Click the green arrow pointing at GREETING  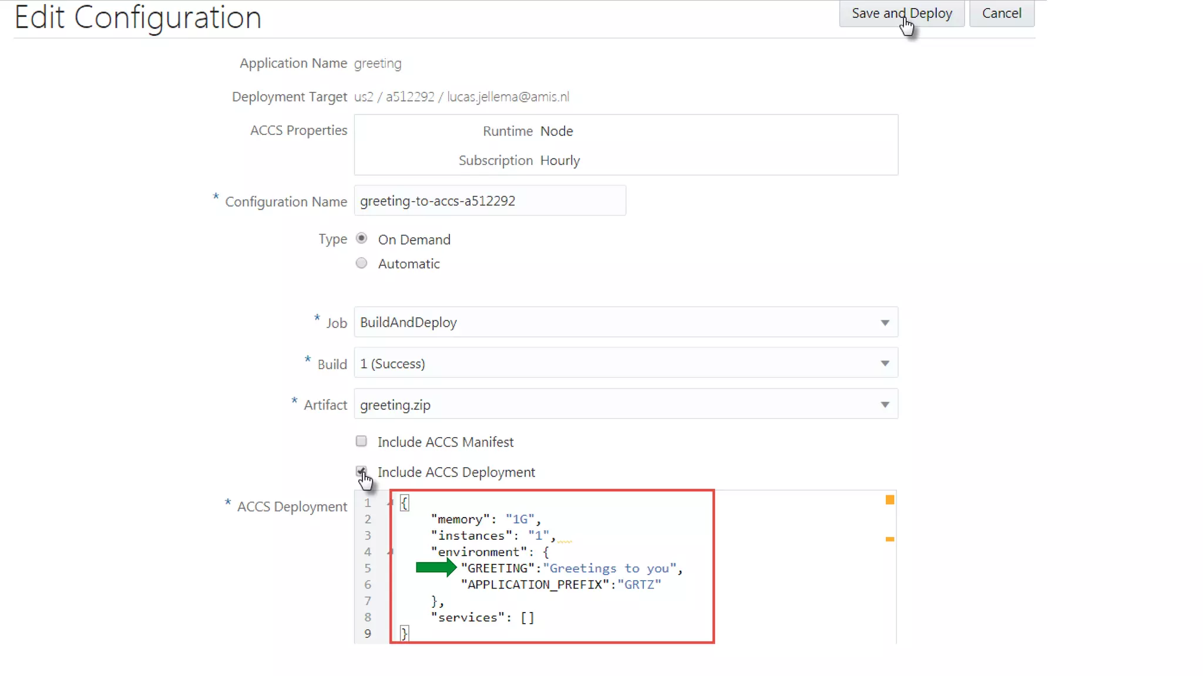tap(435, 567)
